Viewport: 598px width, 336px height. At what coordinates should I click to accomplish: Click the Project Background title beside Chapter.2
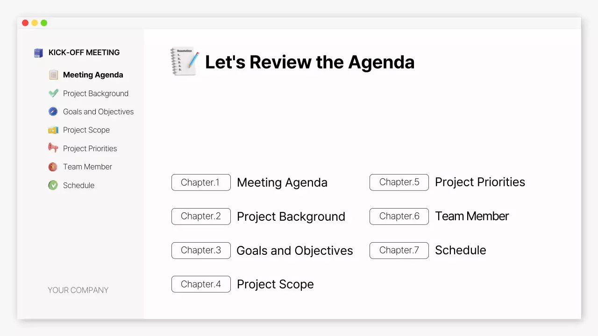[291, 217]
